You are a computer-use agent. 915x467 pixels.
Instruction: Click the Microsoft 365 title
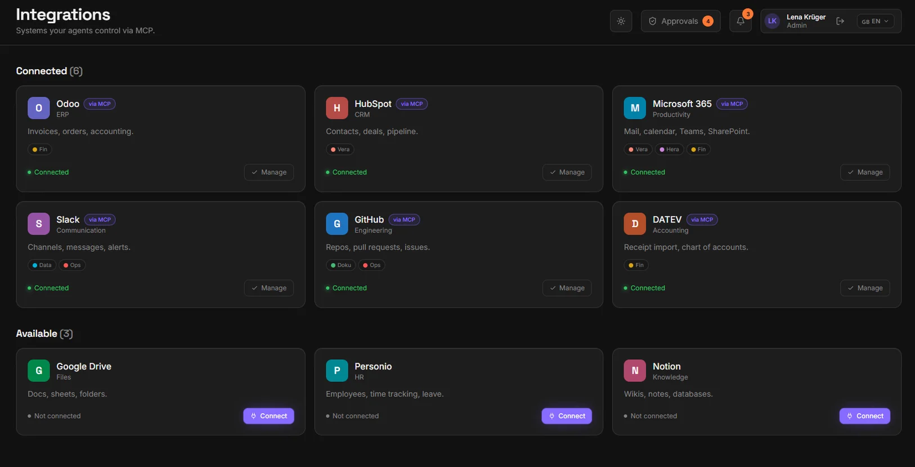point(682,104)
